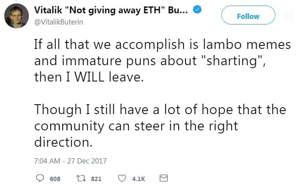Like the tweet with the heart icon
The image size is (296, 190).
point(122,178)
